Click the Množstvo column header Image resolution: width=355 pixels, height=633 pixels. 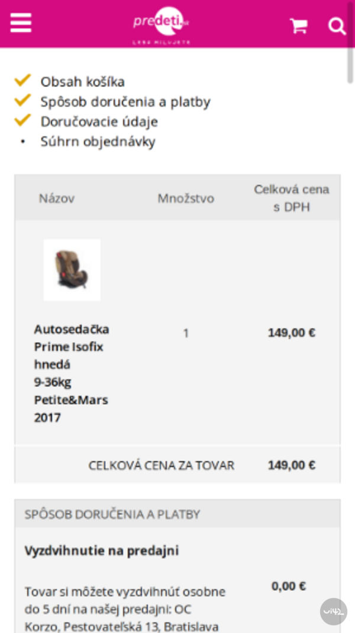tap(185, 199)
